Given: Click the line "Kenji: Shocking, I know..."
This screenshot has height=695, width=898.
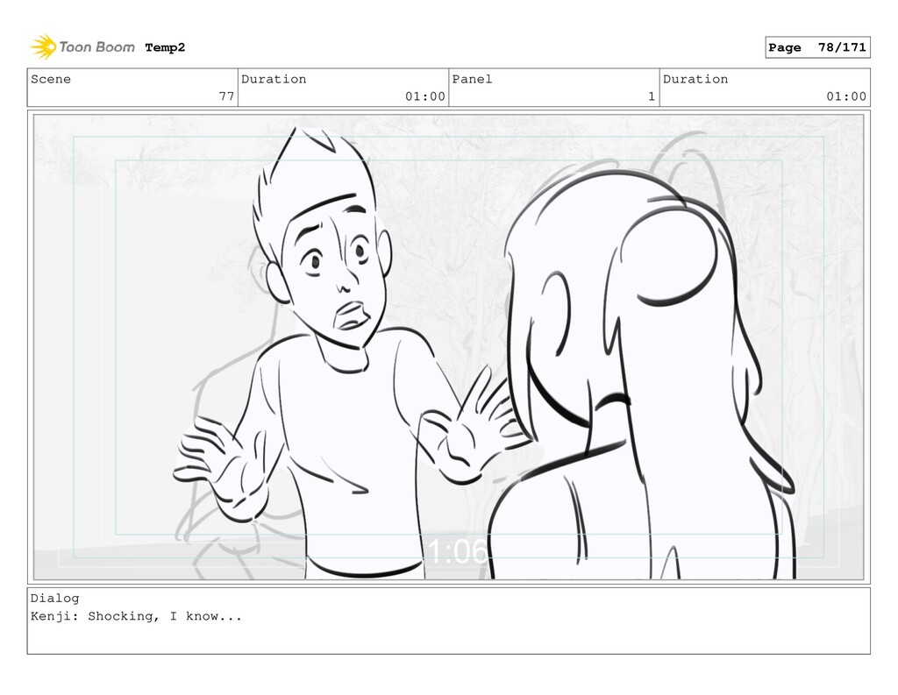Looking at the screenshot, I should click(x=136, y=617).
